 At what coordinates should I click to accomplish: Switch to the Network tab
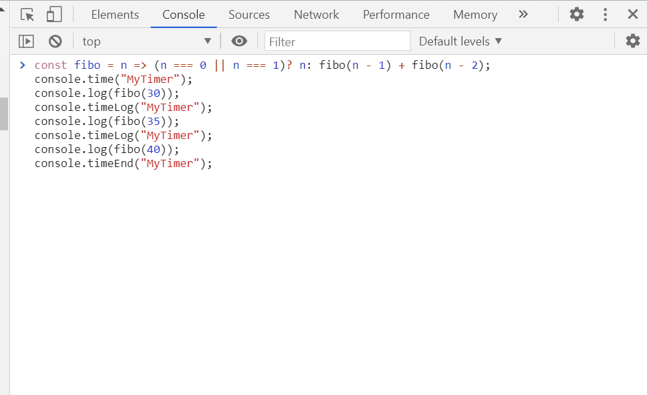[316, 14]
